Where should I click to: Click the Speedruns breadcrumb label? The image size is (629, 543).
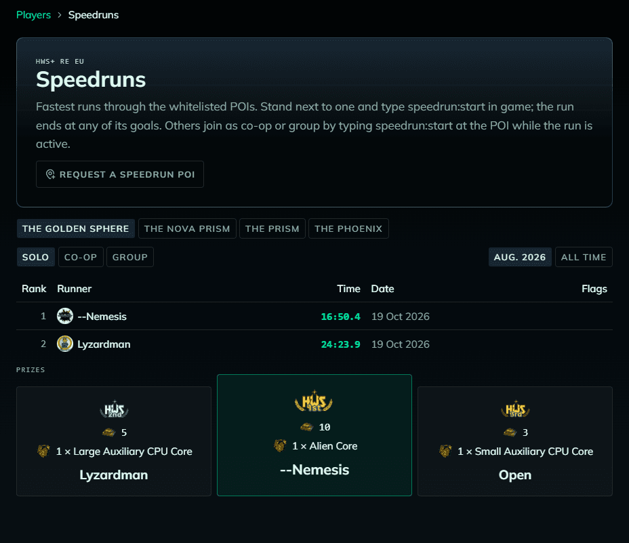[94, 15]
